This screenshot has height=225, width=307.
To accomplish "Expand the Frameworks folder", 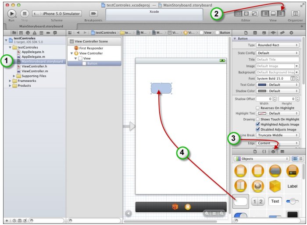I will coord(10,81).
